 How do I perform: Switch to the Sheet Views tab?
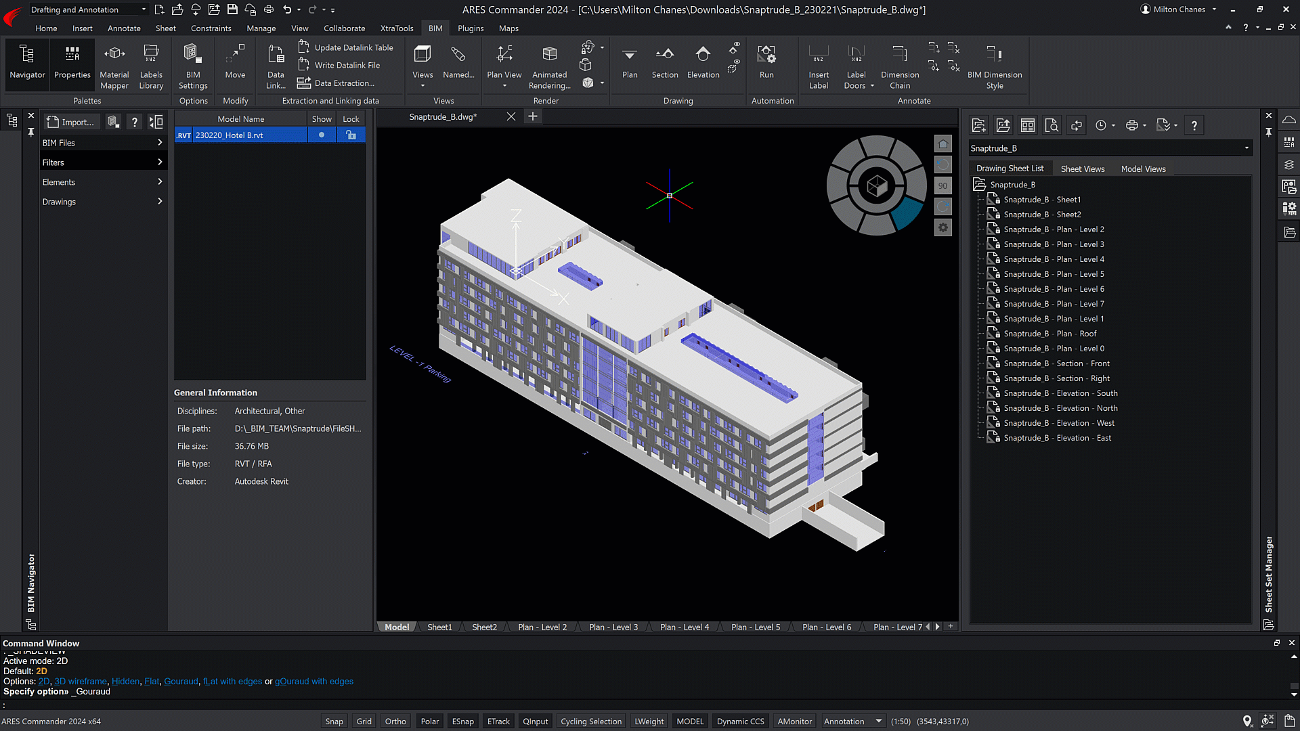click(x=1082, y=169)
